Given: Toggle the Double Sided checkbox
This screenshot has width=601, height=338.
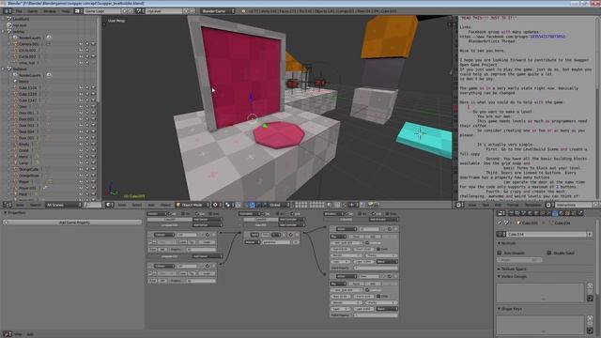Looking at the screenshot, I should (x=549, y=253).
